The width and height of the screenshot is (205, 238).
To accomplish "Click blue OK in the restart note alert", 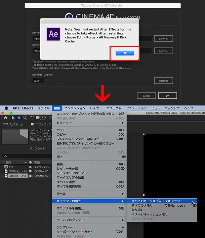I will pos(125,53).
